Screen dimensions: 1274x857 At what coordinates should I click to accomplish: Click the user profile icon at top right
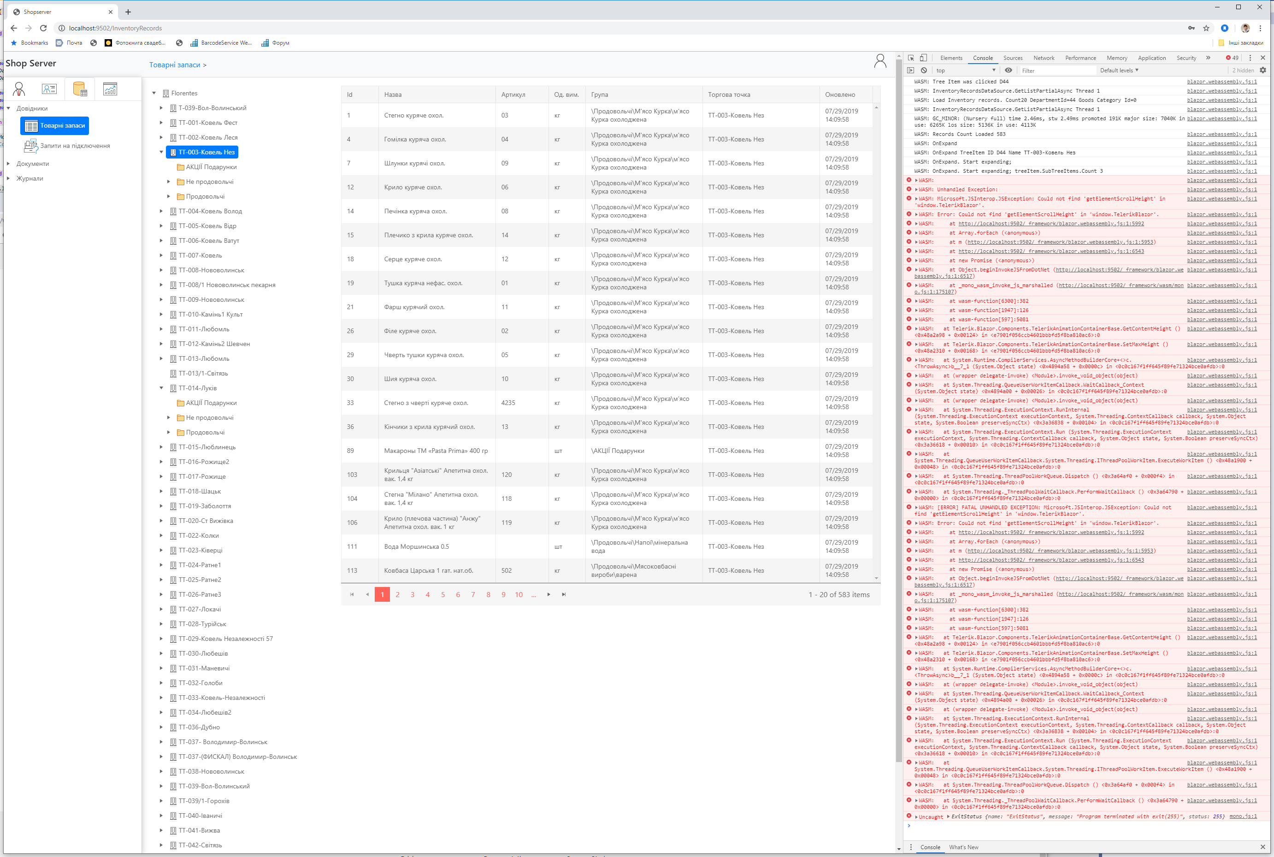pos(880,61)
